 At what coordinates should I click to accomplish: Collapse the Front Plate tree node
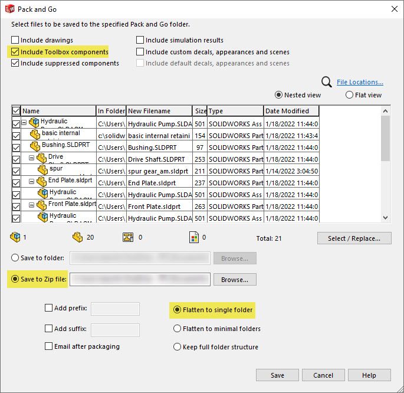(32, 205)
